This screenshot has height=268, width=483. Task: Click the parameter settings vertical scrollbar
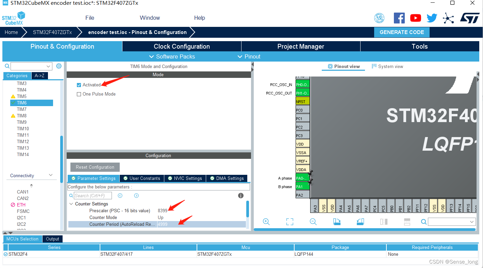click(x=248, y=209)
